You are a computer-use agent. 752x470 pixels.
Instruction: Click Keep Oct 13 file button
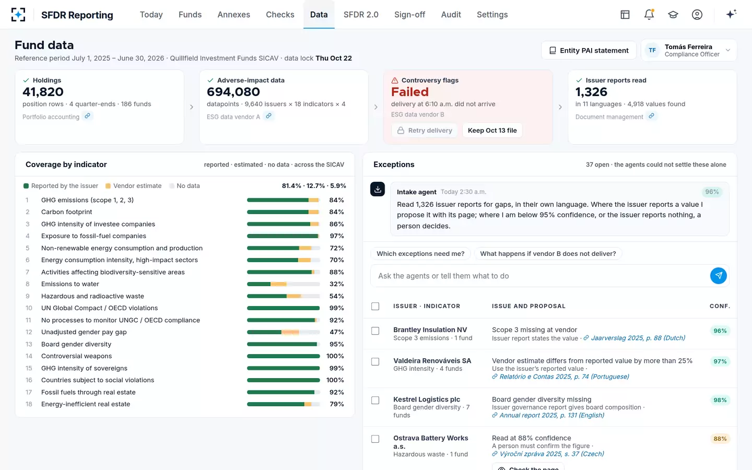pyautogui.click(x=492, y=130)
